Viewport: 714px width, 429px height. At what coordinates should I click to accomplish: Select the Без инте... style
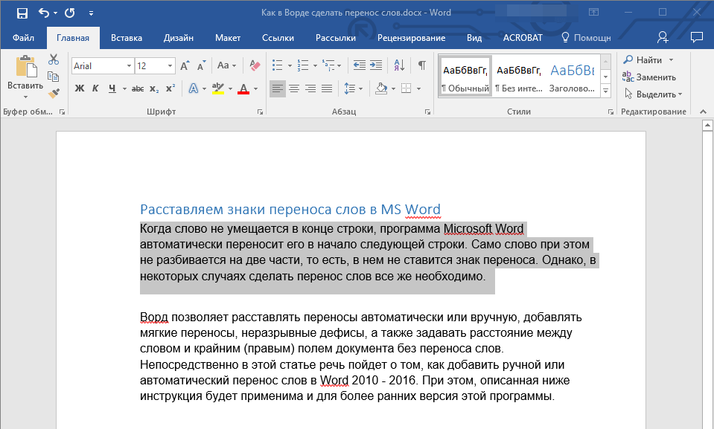[x=519, y=77]
